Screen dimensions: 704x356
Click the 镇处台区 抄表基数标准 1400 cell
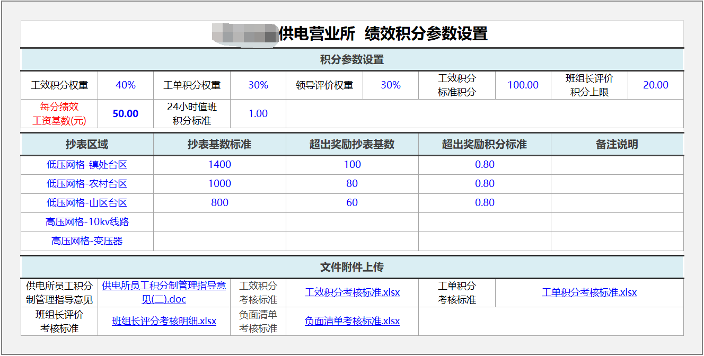point(219,165)
